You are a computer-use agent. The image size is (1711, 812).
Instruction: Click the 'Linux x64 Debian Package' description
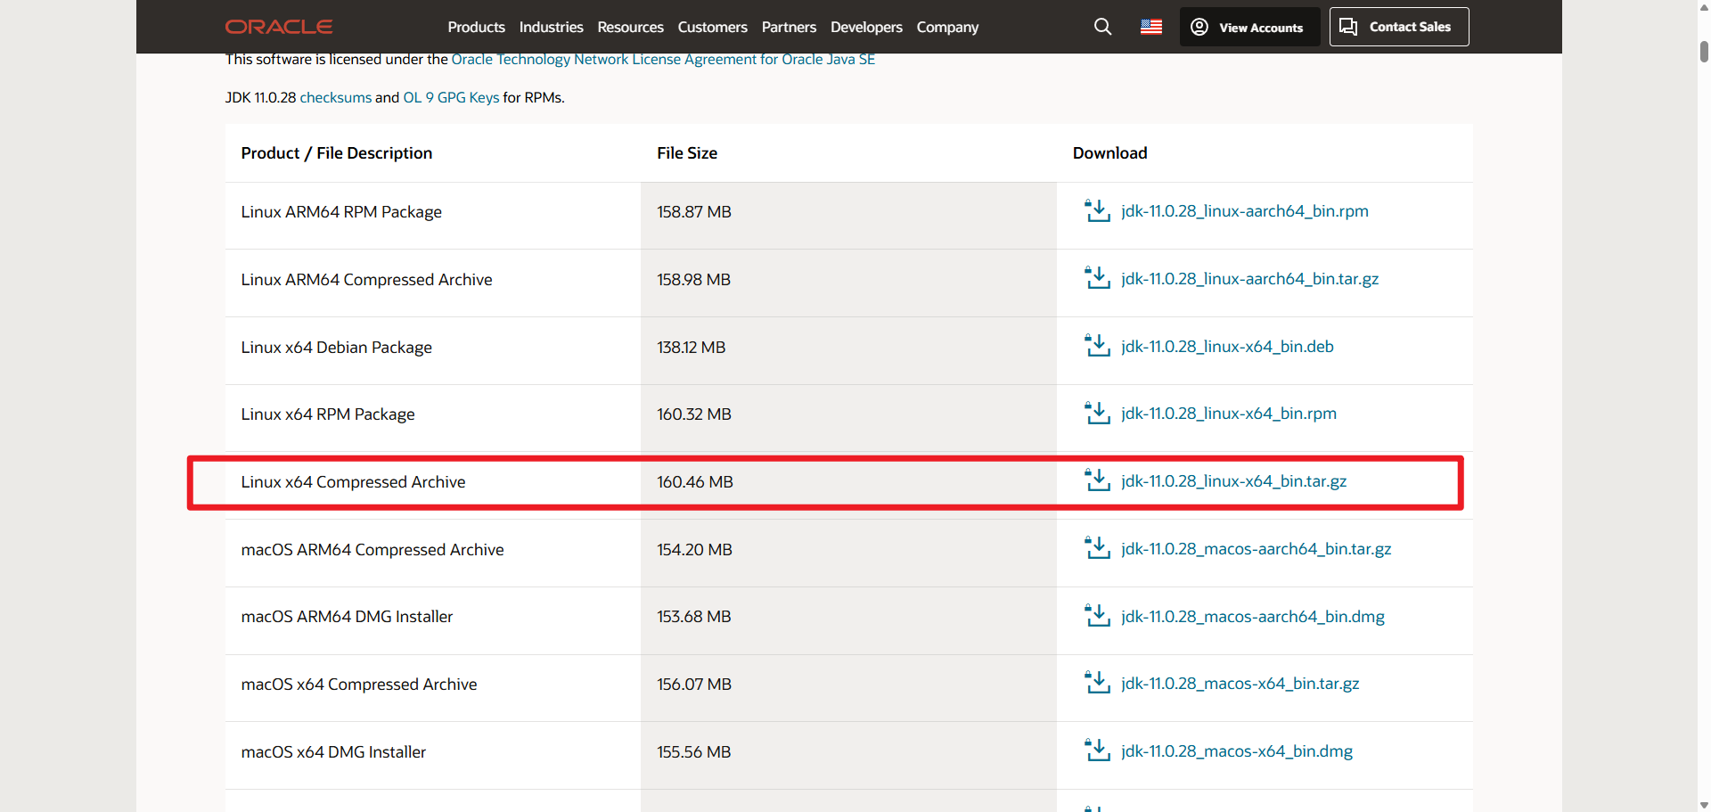(336, 348)
